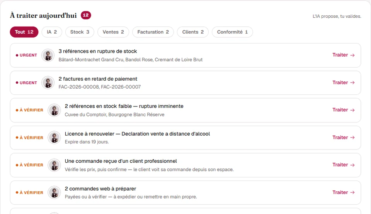Switch to the Stock 3 filter

80,32
